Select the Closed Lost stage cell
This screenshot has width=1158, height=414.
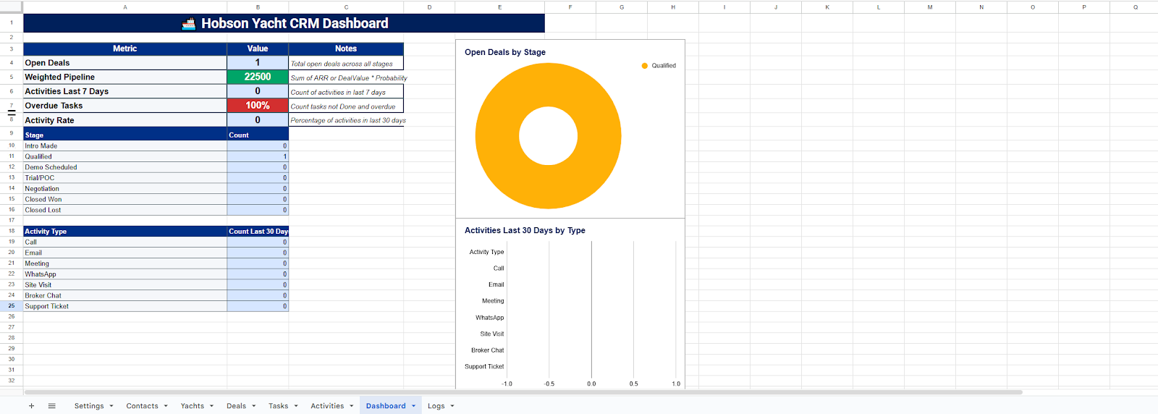click(125, 210)
